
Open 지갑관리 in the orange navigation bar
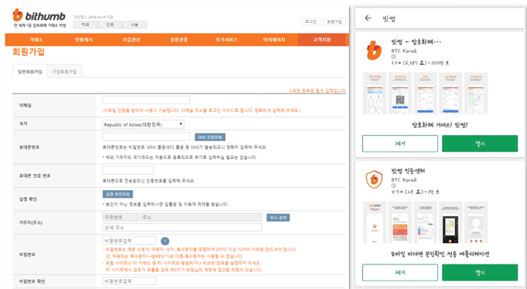[x=131, y=40]
